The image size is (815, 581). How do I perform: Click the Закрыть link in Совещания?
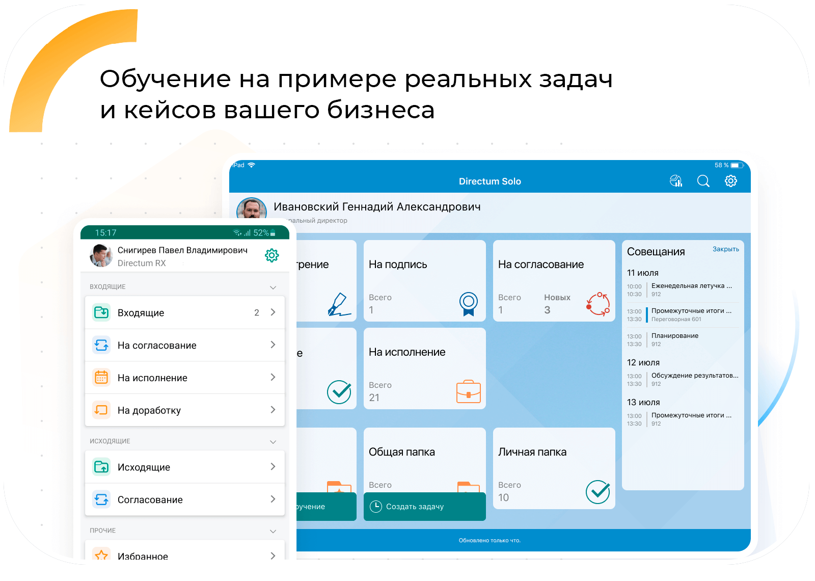(725, 249)
